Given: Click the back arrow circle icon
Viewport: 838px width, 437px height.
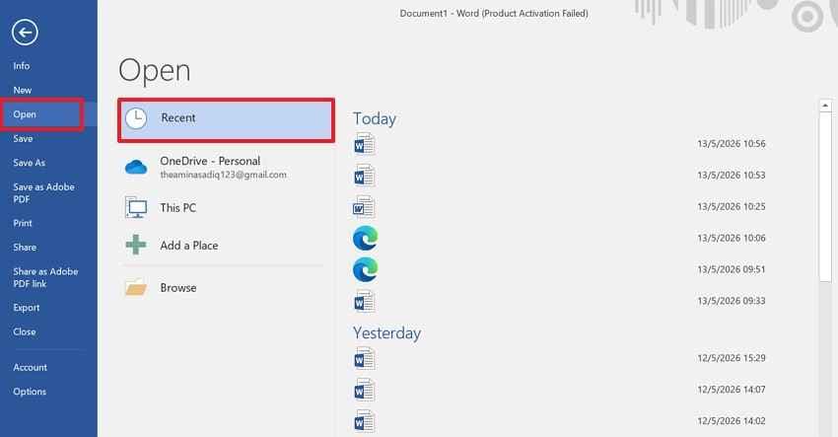Looking at the screenshot, I should point(25,33).
